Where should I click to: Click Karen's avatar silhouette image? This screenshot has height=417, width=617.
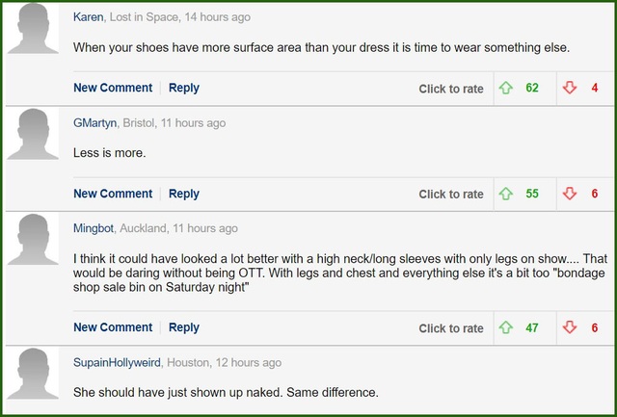[33, 29]
